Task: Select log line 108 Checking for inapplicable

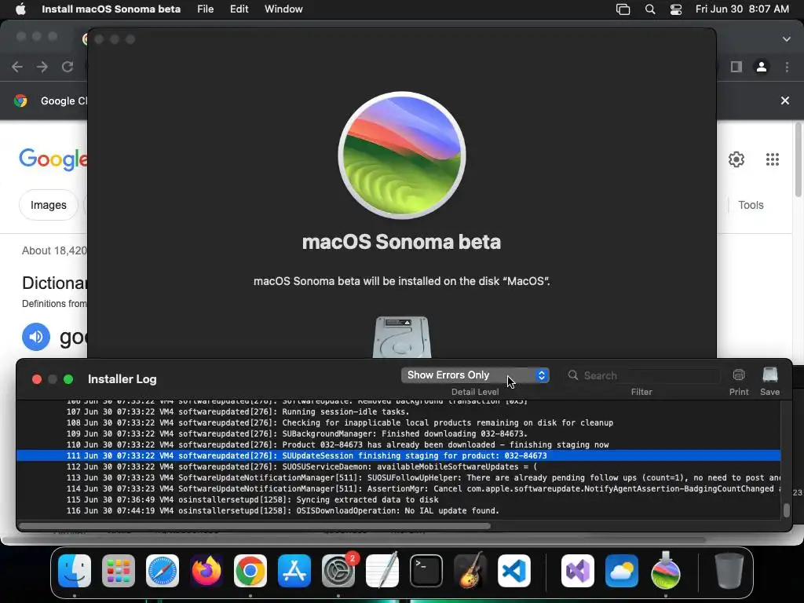Action: (398, 423)
